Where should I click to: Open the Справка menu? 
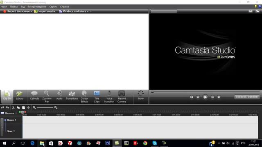point(65,7)
